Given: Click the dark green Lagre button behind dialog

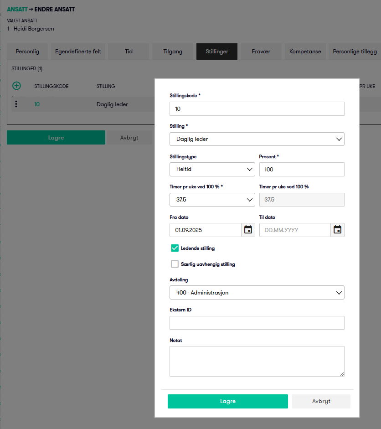Looking at the screenshot, I should 56,137.
